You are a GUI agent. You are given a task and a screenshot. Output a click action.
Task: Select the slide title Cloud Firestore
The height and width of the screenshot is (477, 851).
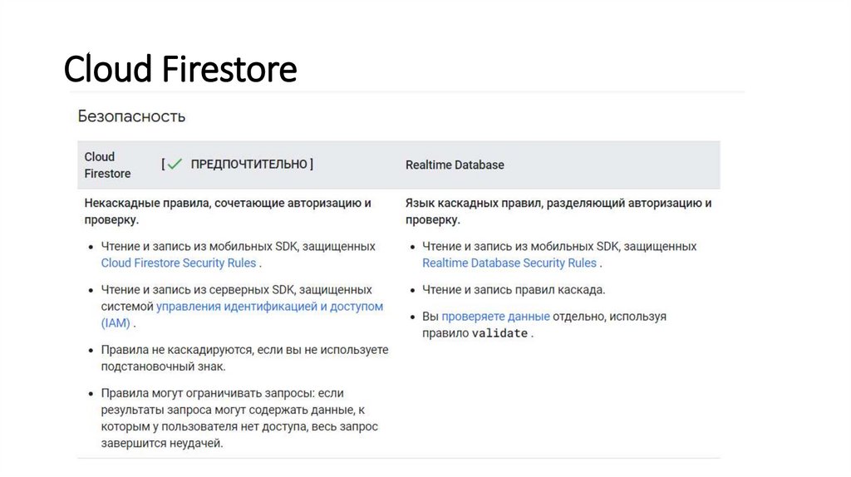coord(180,69)
